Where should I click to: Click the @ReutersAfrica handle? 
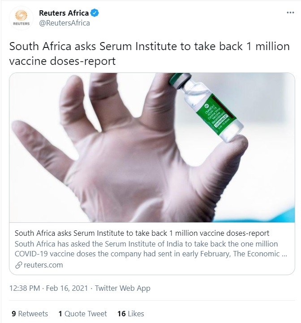click(64, 23)
